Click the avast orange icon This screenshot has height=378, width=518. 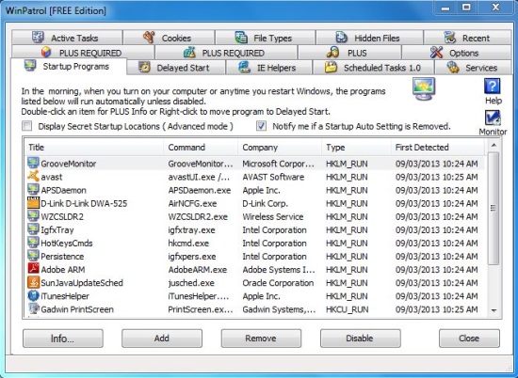33,176
